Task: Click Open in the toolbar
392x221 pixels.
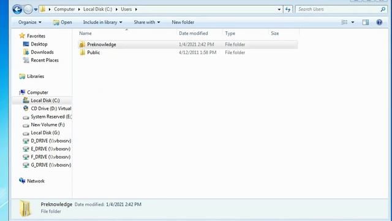Action: coord(62,22)
